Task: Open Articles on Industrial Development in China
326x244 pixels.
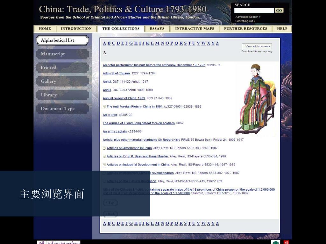Action: pos(138,165)
